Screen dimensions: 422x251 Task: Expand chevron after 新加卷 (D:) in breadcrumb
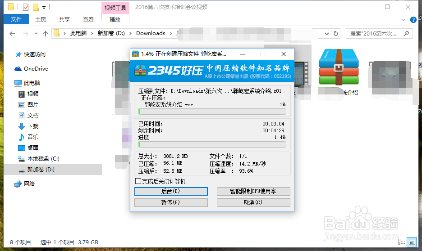point(130,33)
